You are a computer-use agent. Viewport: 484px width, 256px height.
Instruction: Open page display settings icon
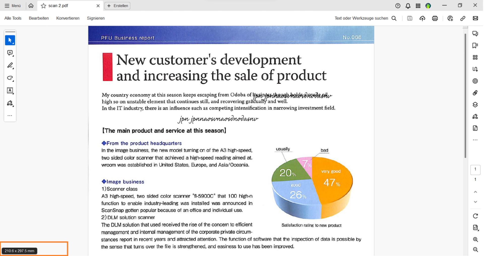(x=475, y=228)
